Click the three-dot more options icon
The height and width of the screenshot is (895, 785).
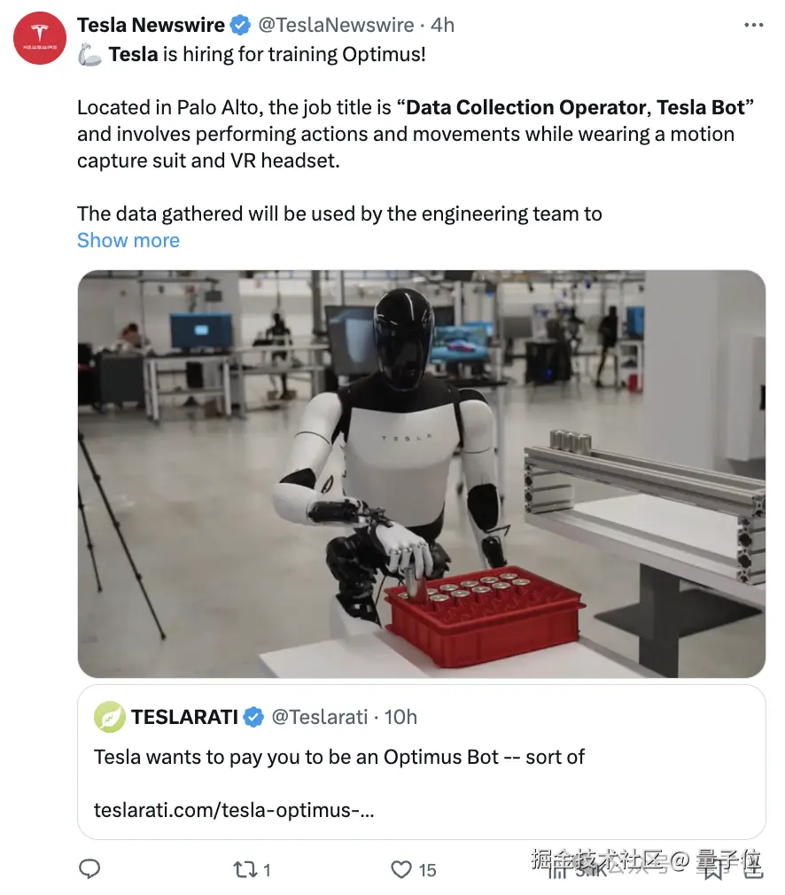(754, 25)
